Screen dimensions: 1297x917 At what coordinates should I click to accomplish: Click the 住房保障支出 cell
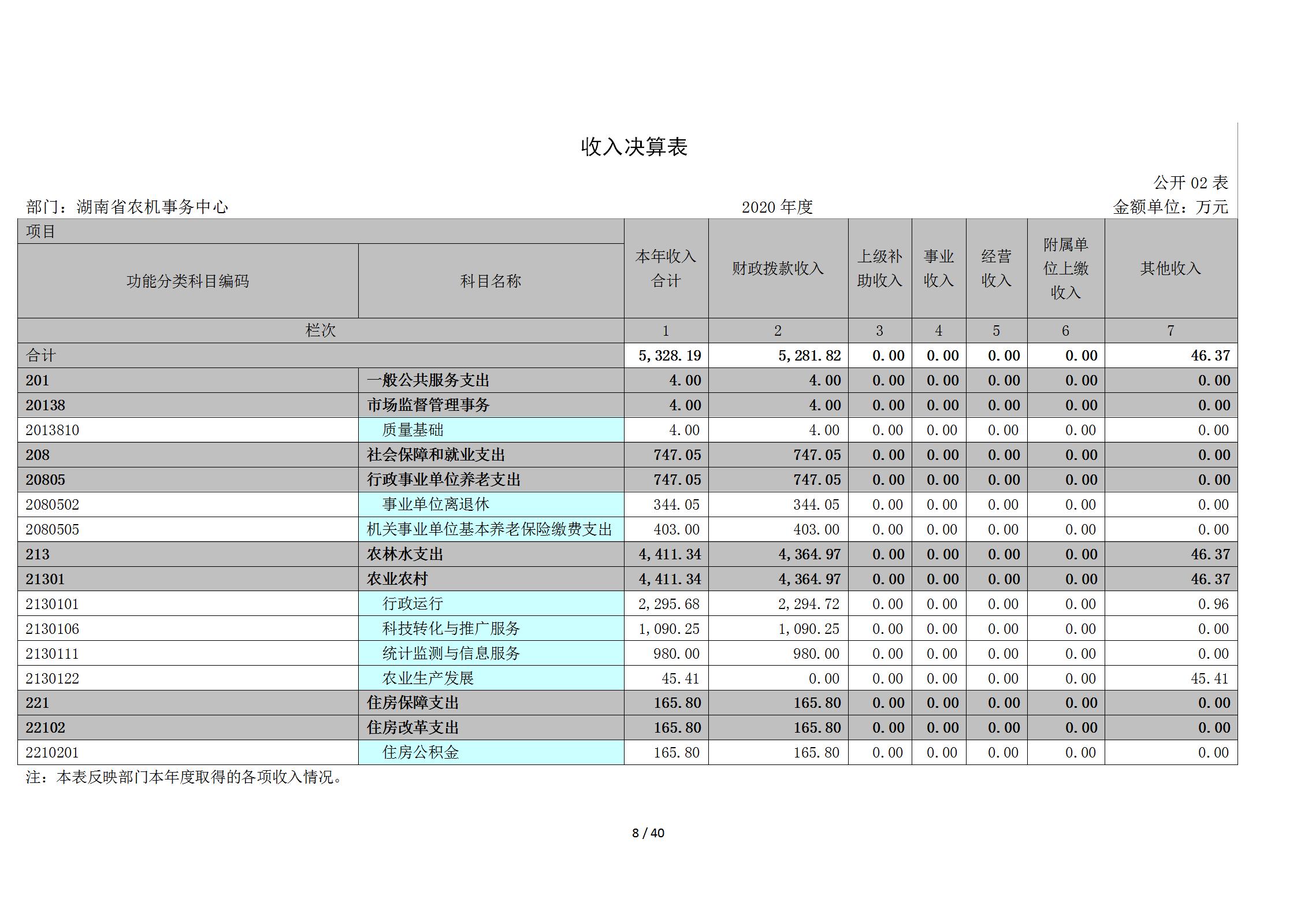coord(491,703)
